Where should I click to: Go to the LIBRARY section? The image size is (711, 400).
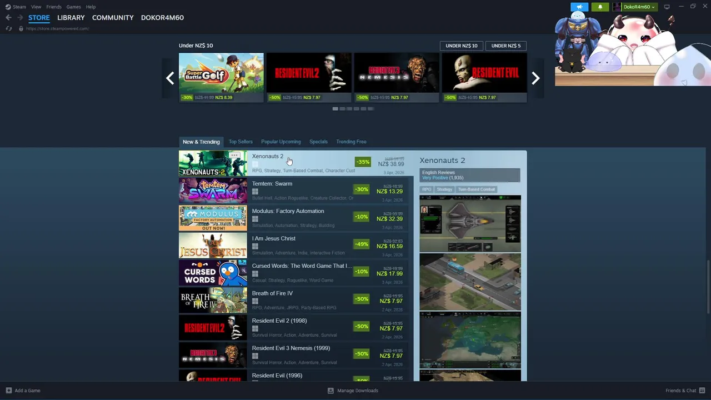click(x=71, y=18)
